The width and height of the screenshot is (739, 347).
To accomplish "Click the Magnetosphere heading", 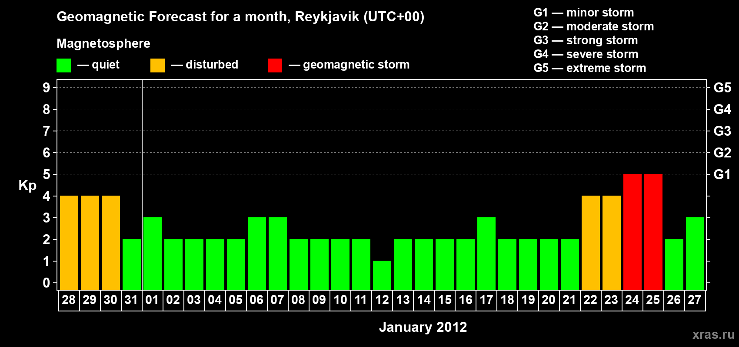I will 103,44.
